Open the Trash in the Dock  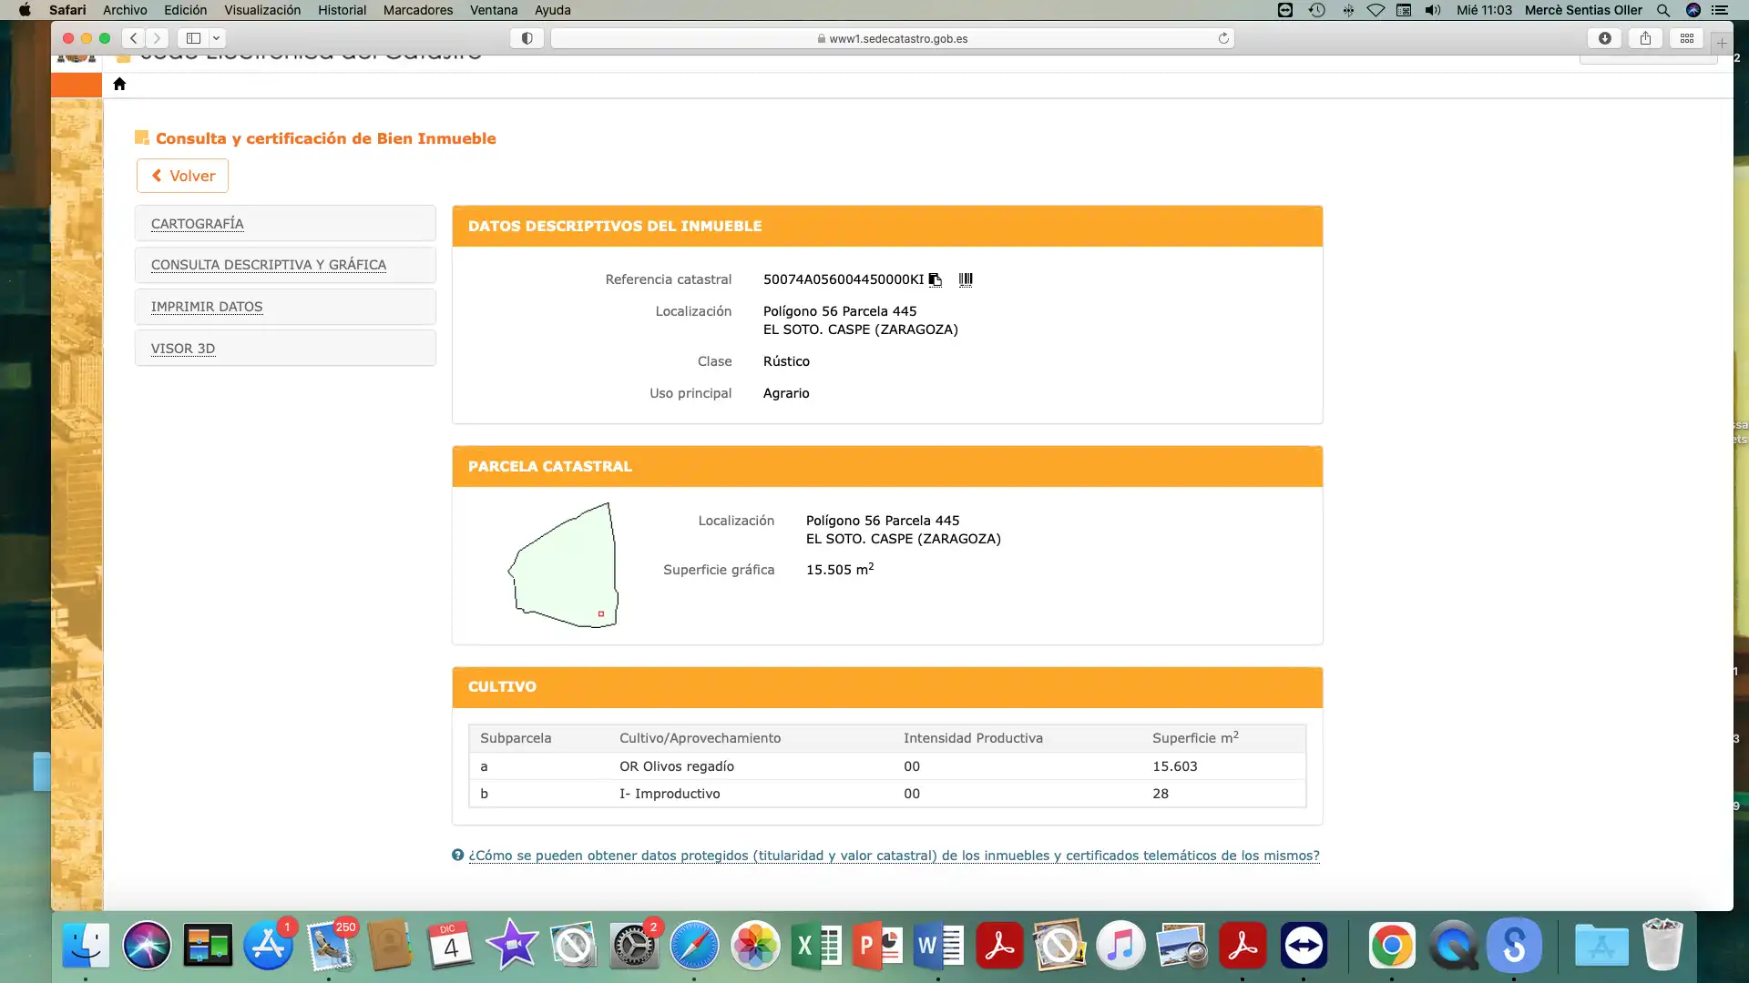pyautogui.click(x=1662, y=946)
